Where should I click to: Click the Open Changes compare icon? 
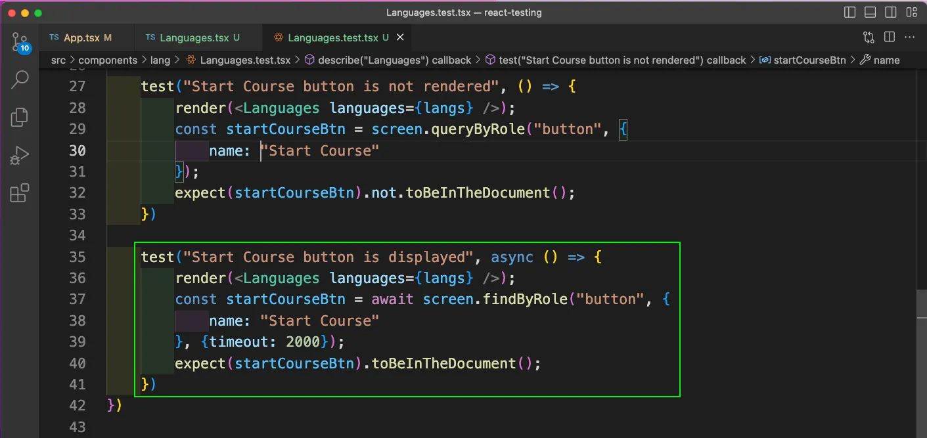click(x=869, y=37)
